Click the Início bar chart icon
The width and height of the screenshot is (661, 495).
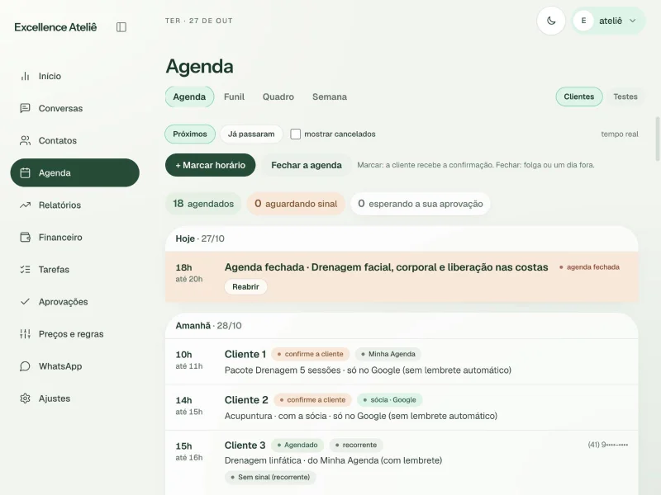click(26, 76)
